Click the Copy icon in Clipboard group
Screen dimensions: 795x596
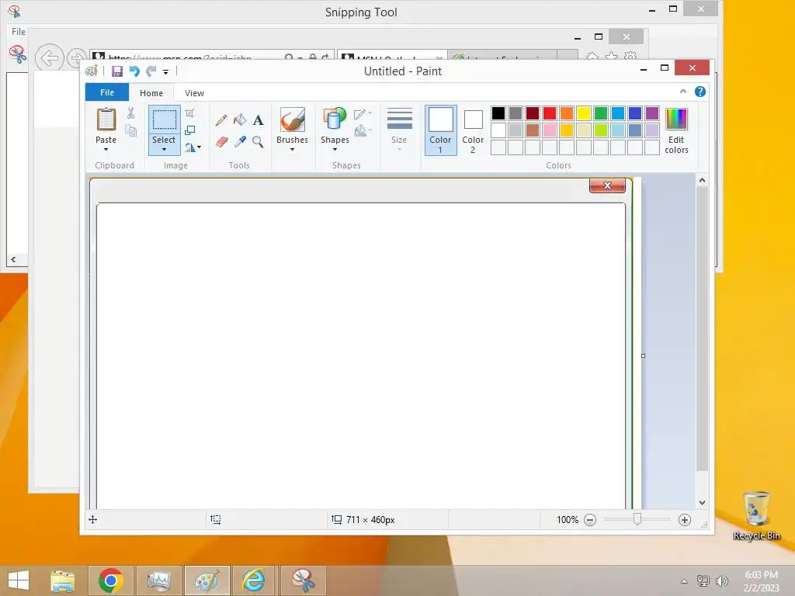[130, 130]
